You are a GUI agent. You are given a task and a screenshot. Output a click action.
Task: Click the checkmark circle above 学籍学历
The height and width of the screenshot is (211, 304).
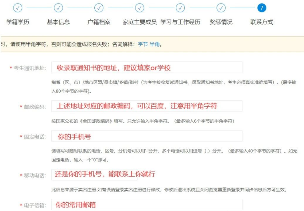18,8
